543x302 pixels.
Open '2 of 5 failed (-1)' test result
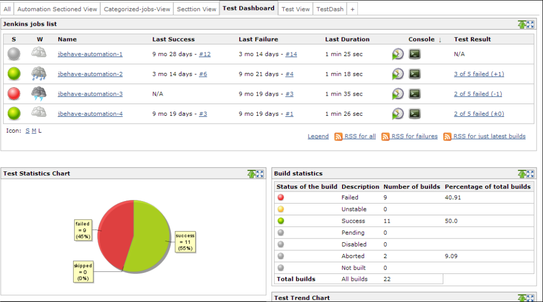click(x=478, y=94)
